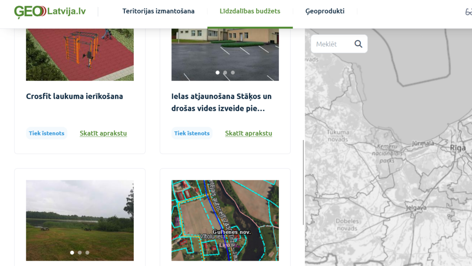Open Skatīt aprakstu for street renewal project
Image resolution: width=472 pixels, height=266 pixels.
(248, 133)
